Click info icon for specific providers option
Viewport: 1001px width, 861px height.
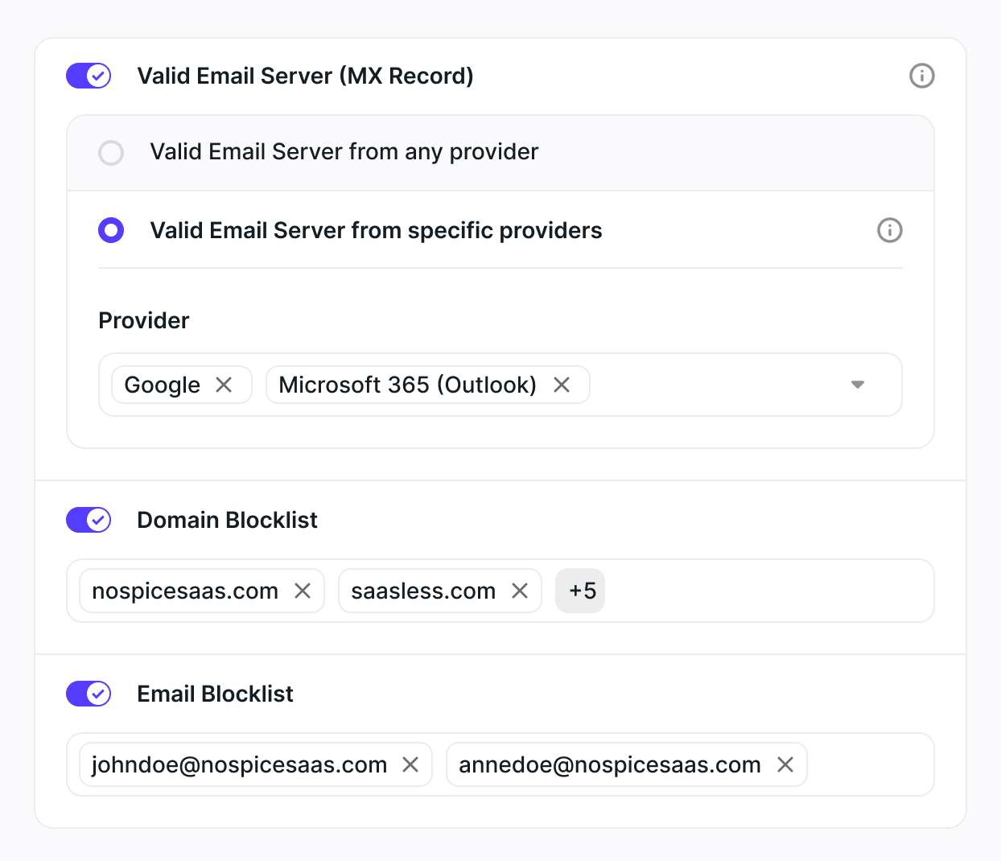click(889, 230)
